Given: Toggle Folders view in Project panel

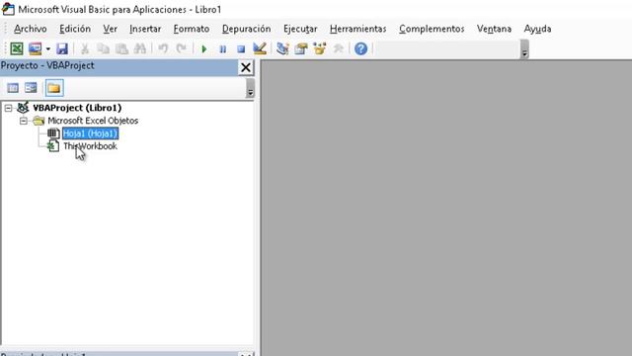Looking at the screenshot, I should point(54,88).
